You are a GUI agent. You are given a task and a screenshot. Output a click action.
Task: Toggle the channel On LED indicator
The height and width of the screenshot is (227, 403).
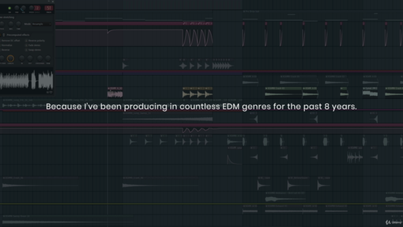click(x=9, y=8)
